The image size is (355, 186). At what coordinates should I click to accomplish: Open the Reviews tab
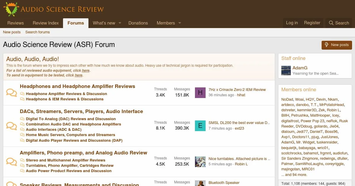[x=16, y=23]
